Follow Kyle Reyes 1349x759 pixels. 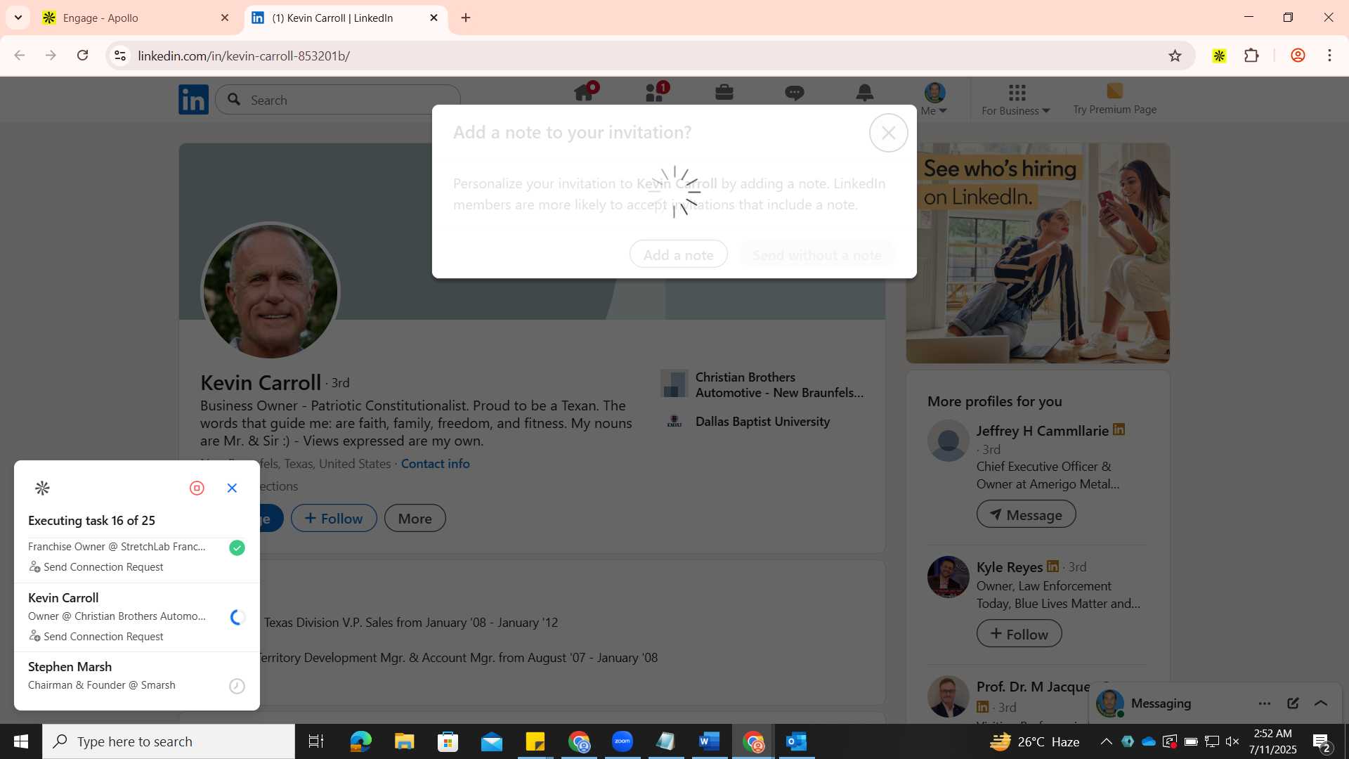pos(1019,634)
